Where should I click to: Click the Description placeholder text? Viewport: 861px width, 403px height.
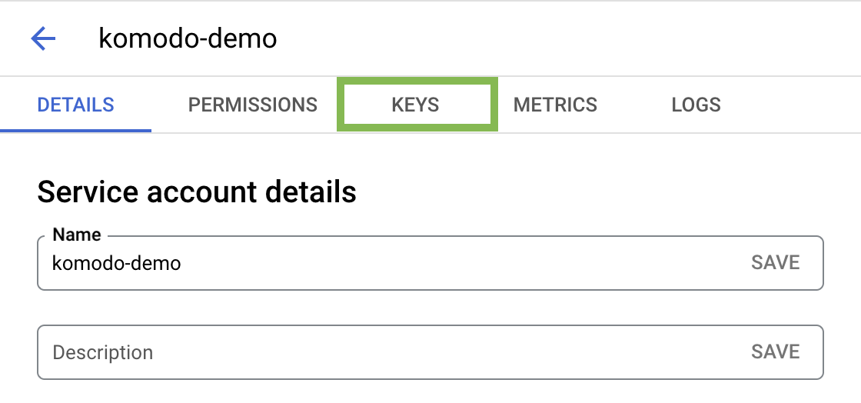[x=103, y=353]
